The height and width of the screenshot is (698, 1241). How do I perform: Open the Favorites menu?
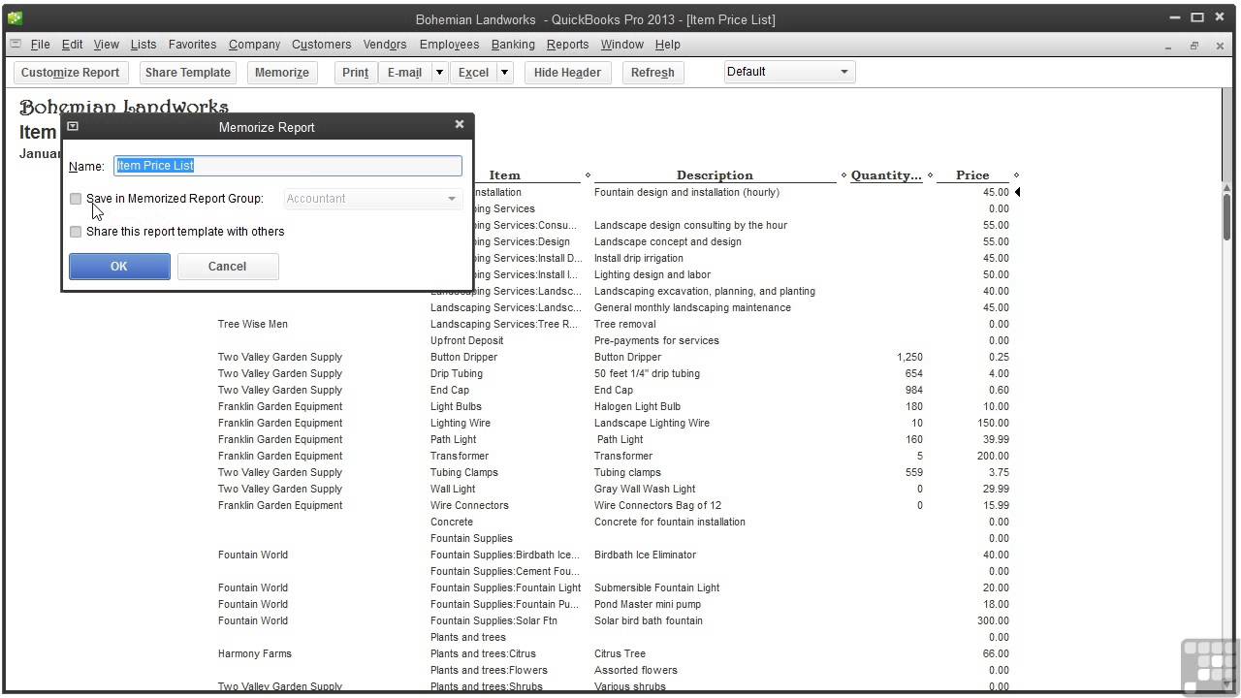click(x=192, y=45)
